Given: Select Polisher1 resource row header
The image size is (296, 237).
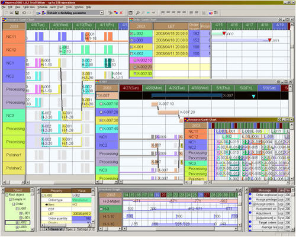Looking at the screenshot, I should [14, 155].
